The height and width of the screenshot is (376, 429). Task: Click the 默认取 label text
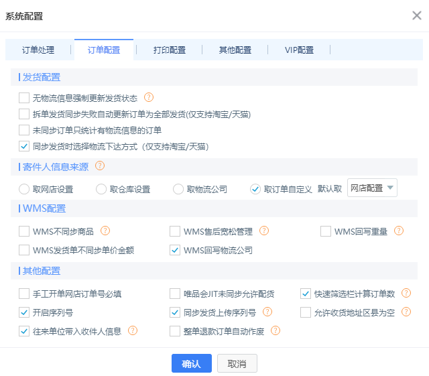pyautogui.click(x=330, y=189)
